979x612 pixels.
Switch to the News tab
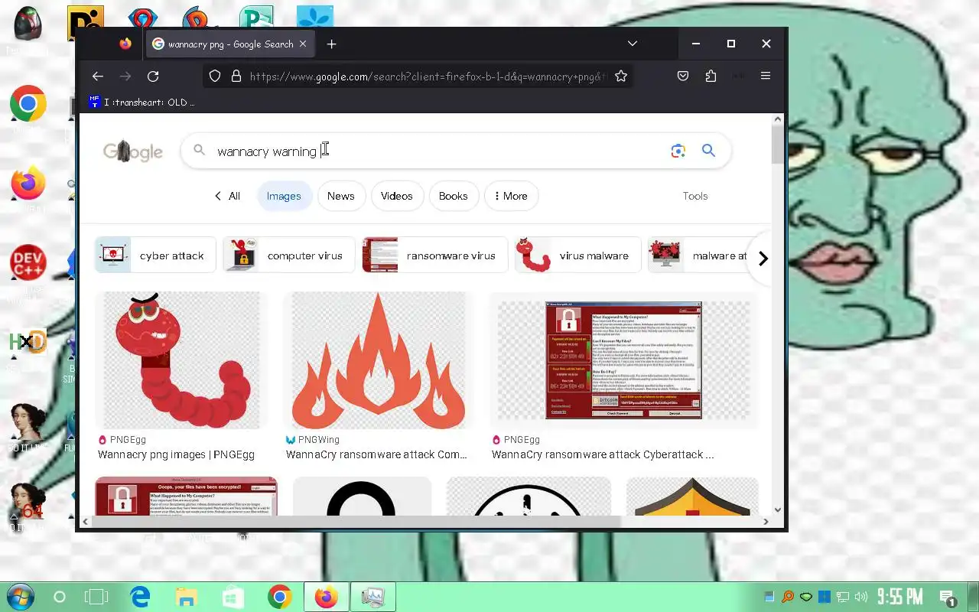click(341, 196)
